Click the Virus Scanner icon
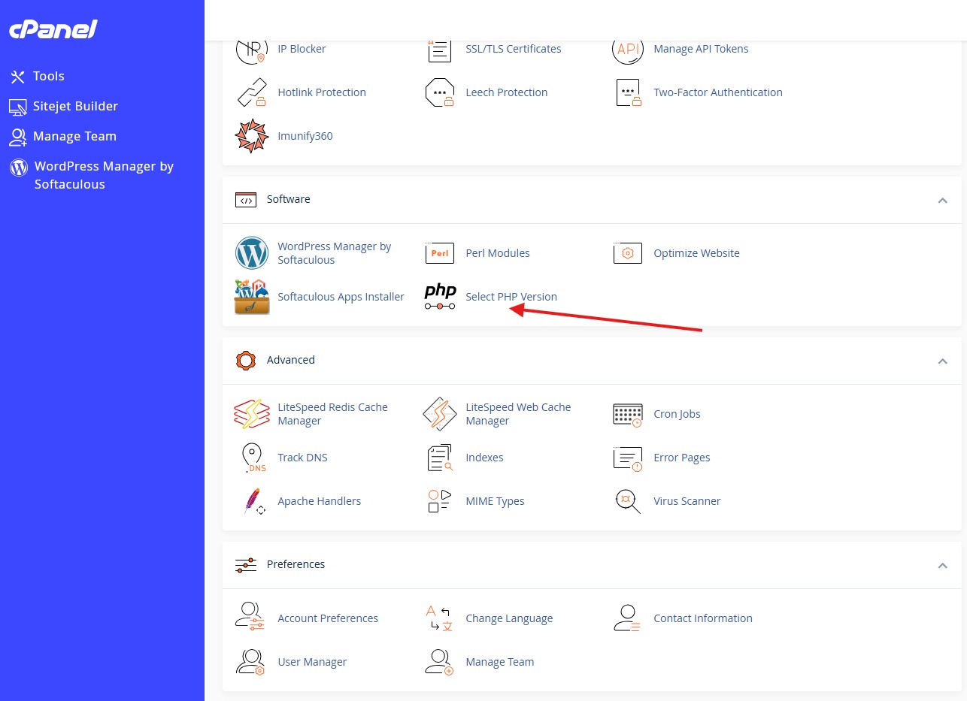 tap(627, 501)
